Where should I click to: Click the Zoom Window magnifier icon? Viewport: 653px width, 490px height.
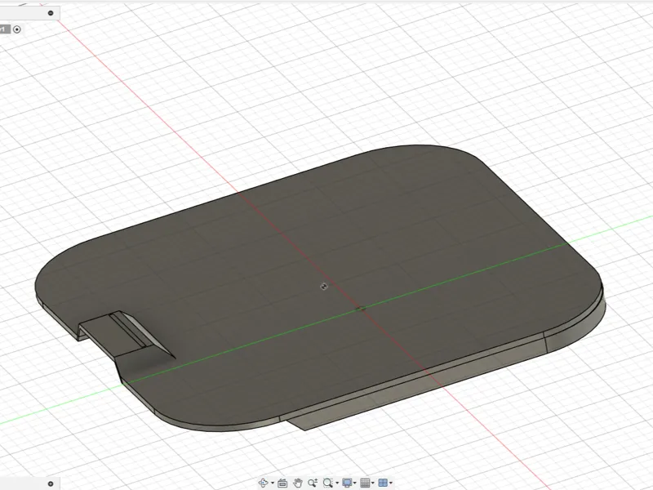(328, 483)
